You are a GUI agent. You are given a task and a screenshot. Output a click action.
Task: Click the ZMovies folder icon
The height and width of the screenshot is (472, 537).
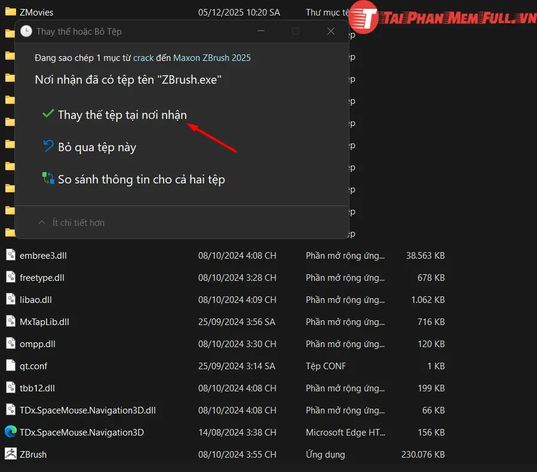tap(10, 12)
